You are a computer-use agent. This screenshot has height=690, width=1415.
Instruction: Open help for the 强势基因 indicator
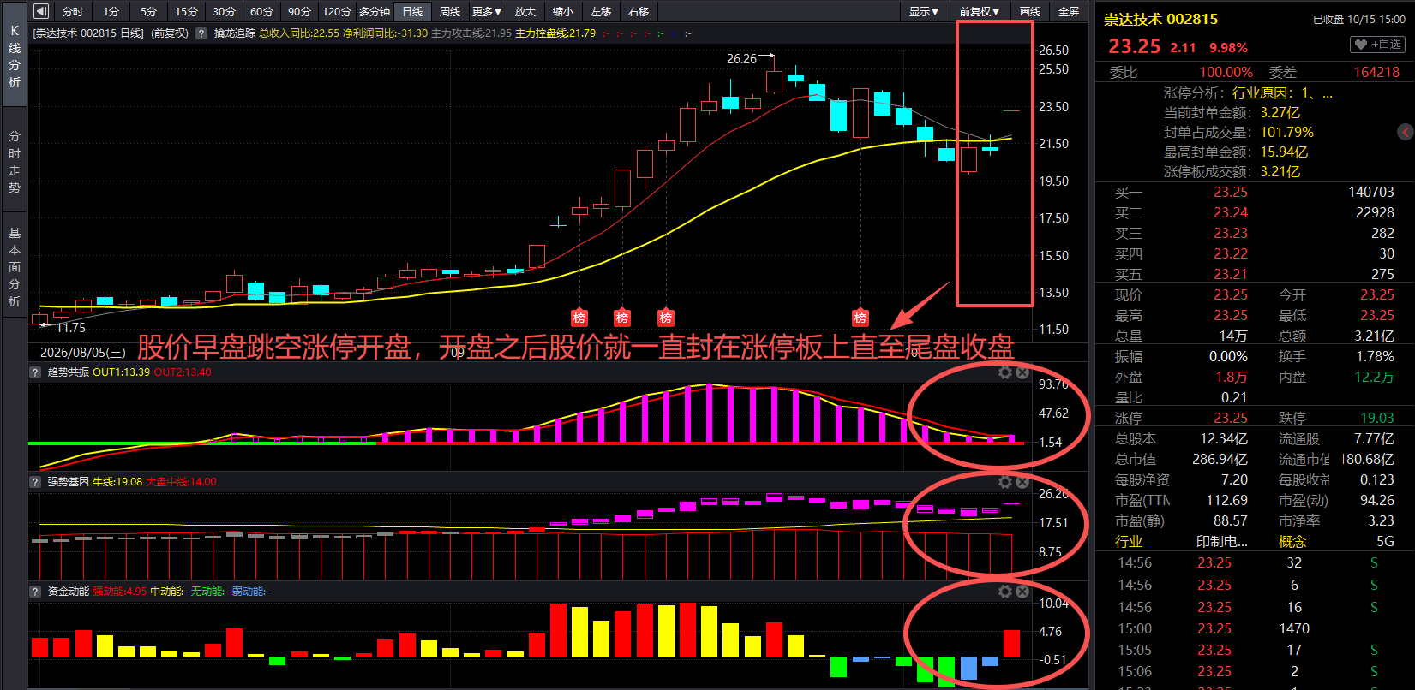(x=36, y=482)
